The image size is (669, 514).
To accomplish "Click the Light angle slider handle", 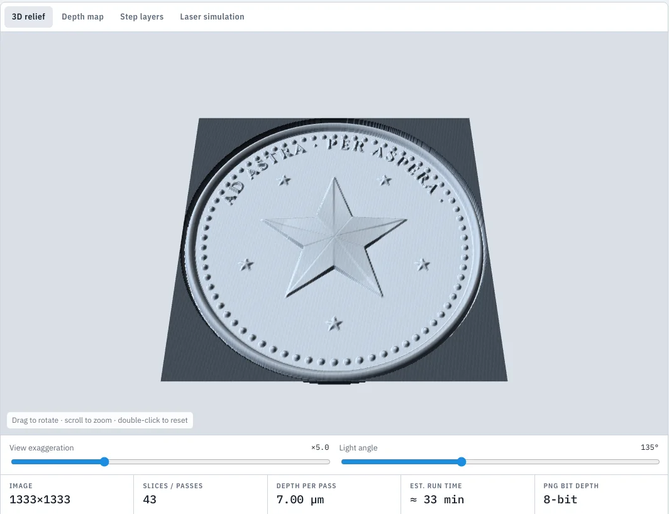I will click(x=462, y=462).
